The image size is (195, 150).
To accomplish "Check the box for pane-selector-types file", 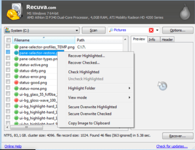I will [8, 58].
